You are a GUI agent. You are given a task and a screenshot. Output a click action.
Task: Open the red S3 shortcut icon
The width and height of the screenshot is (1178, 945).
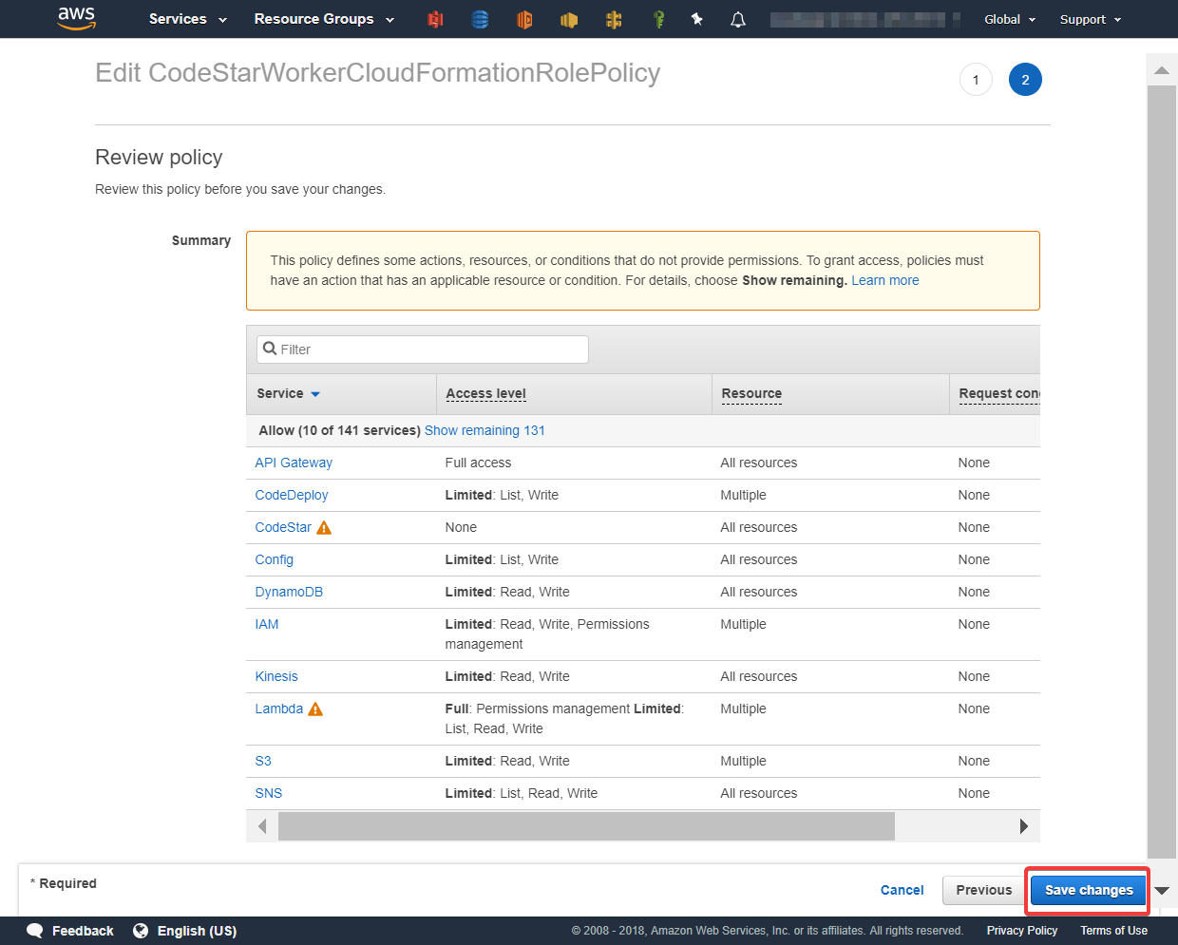(435, 19)
